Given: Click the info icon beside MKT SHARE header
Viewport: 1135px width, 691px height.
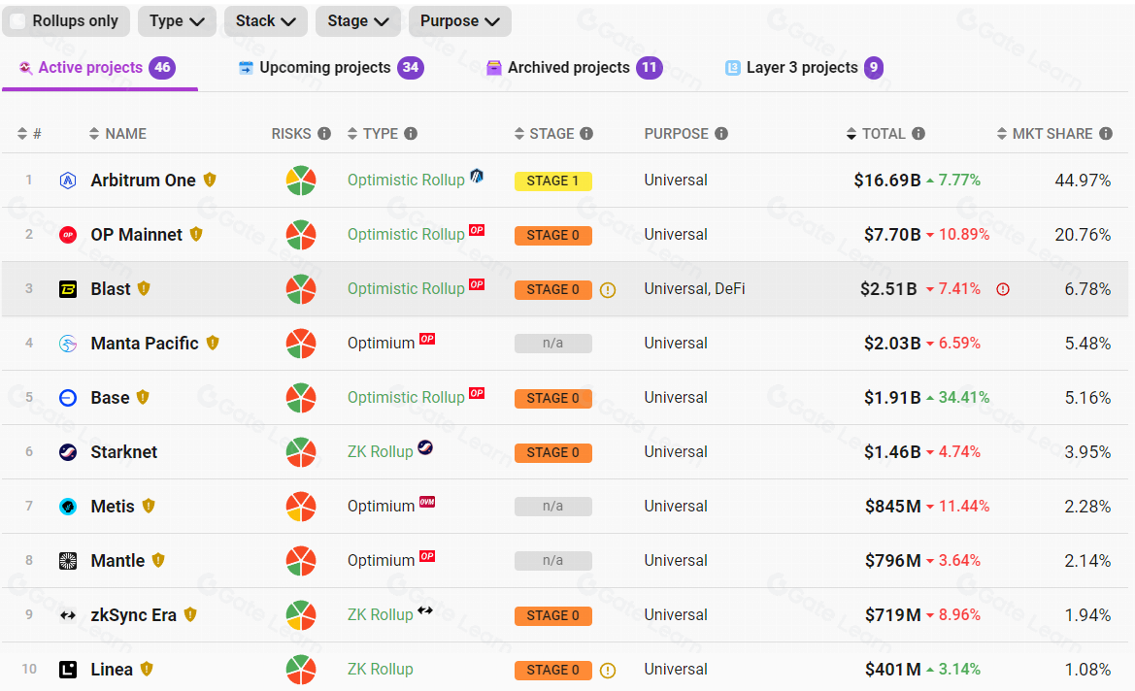Looking at the screenshot, I should click(1106, 134).
